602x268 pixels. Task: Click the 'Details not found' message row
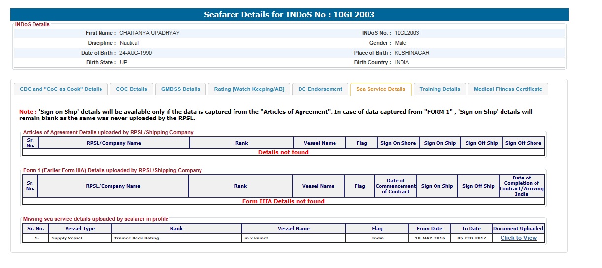click(x=283, y=152)
